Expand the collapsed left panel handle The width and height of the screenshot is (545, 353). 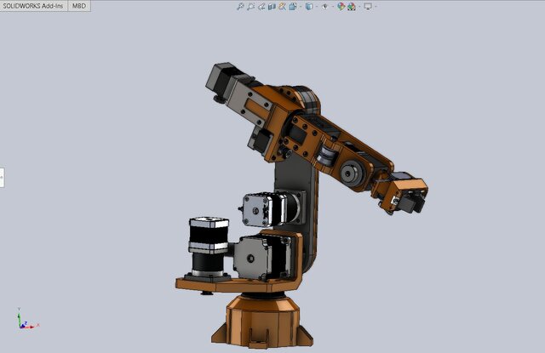tap(2, 177)
